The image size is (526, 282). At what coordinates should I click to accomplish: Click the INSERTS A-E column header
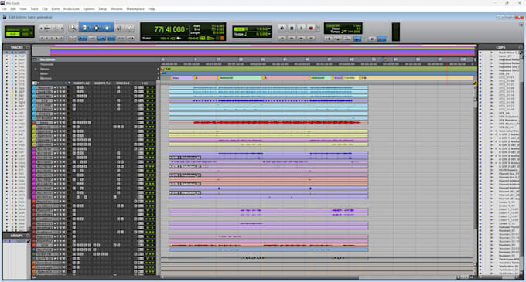(81, 83)
